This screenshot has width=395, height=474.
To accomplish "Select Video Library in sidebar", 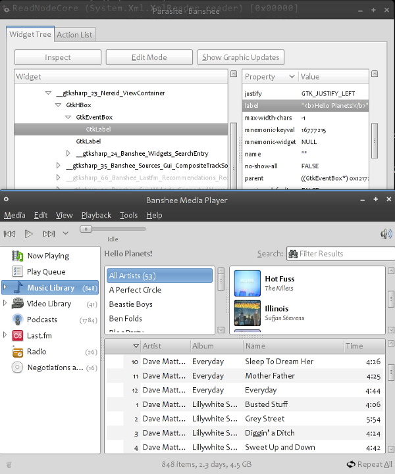I will pyautogui.click(x=49, y=304).
